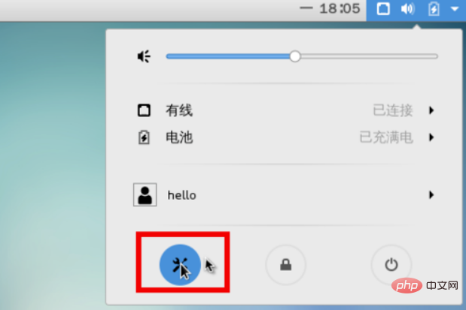The image size is (466, 310).
Task: Click the 18:05 clock in the top bar
Action: coord(340,8)
